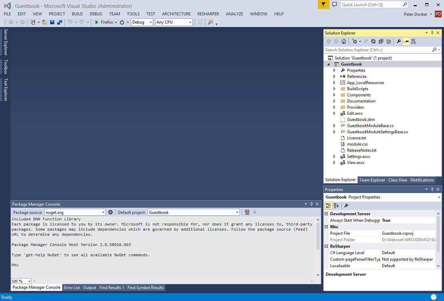The height and width of the screenshot is (301, 444).
Task: Click the Collapse All icon in Solution Explorer
Action: (x=381, y=41)
